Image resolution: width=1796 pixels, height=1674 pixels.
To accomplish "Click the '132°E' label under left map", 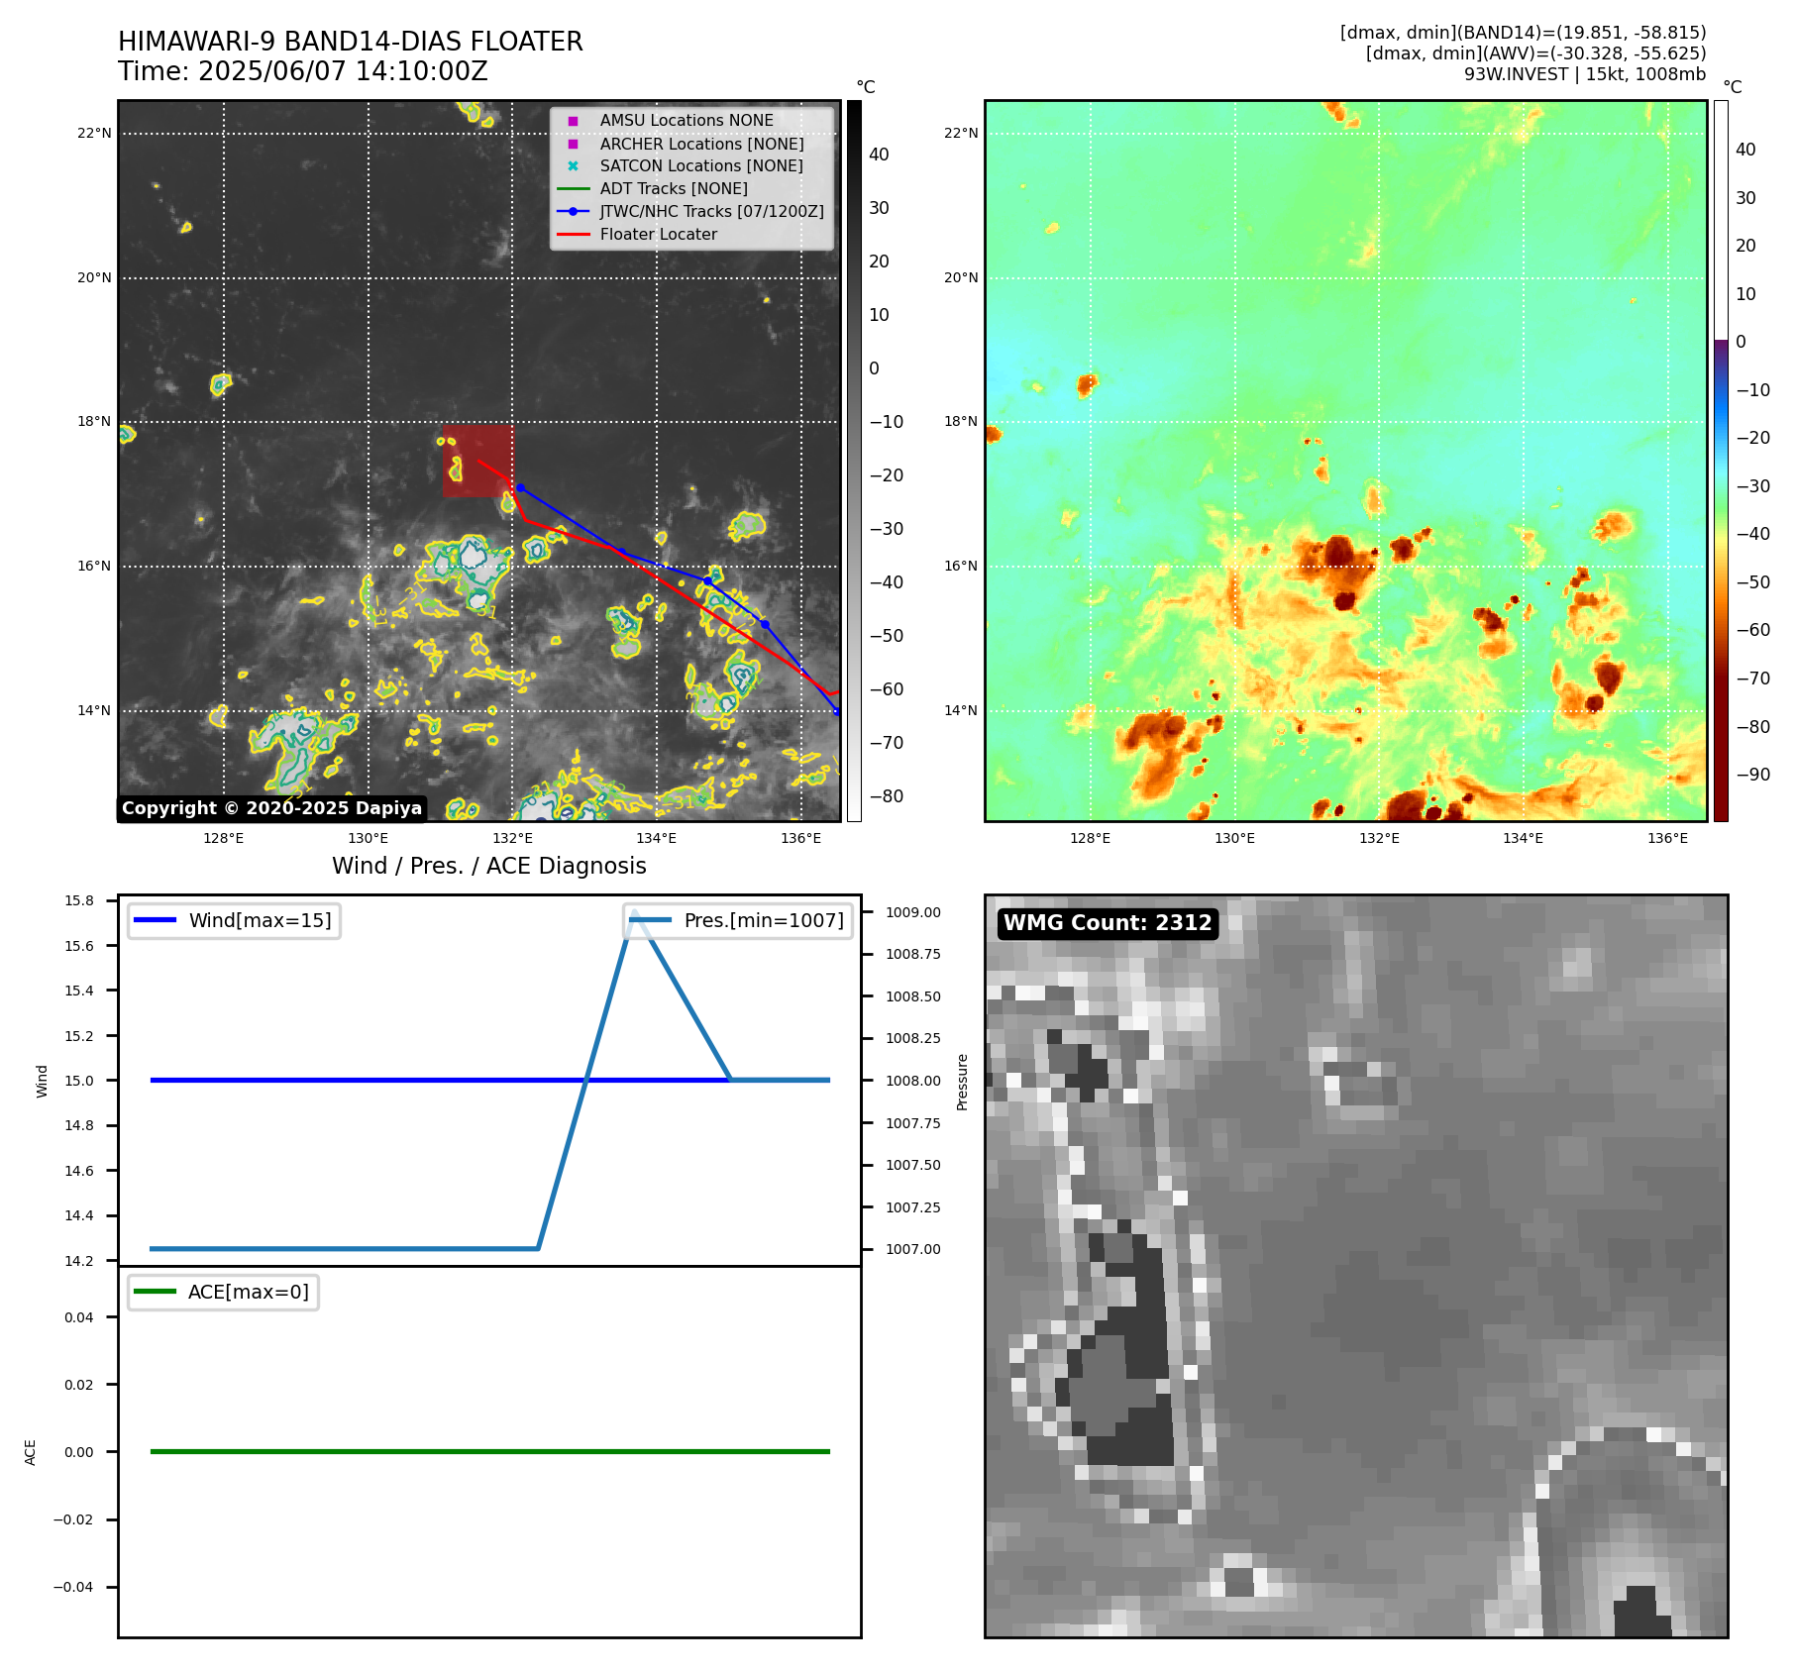I will [512, 838].
